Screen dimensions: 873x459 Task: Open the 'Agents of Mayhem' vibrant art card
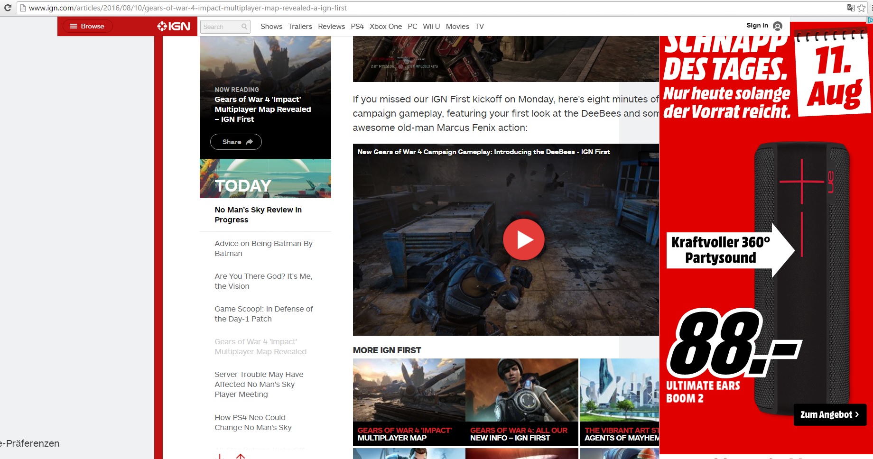pos(620,402)
